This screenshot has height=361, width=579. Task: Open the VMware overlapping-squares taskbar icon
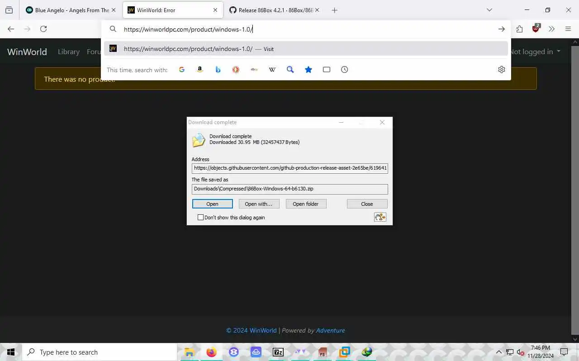click(x=345, y=352)
